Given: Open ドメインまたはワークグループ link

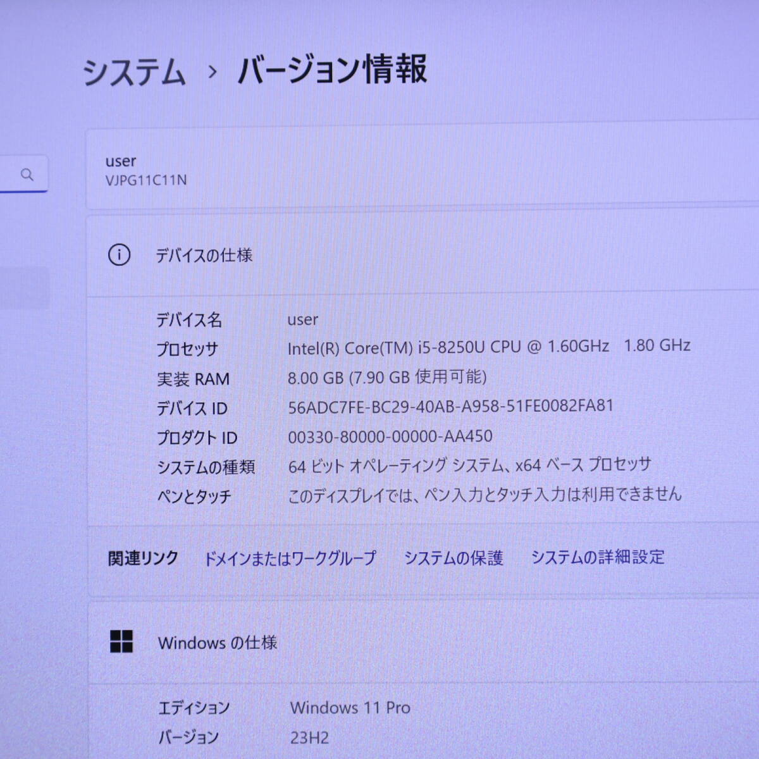Looking at the screenshot, I should [290, 558].
